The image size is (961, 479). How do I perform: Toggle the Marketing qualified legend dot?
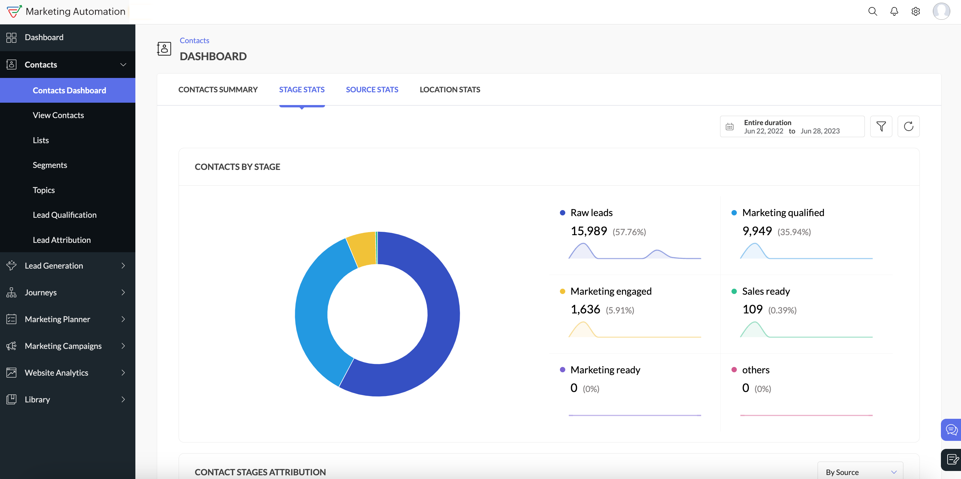[x=734, y=213]
